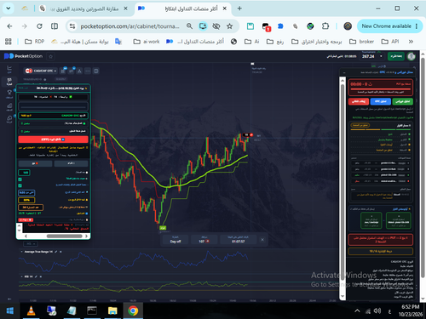Open the apps grid icon in bookmarks bar
Image resolution: width=426 pixels, height=319 pixels.
[9, 42]
